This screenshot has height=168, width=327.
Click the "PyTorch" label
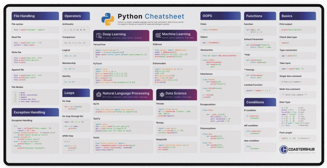97,64
